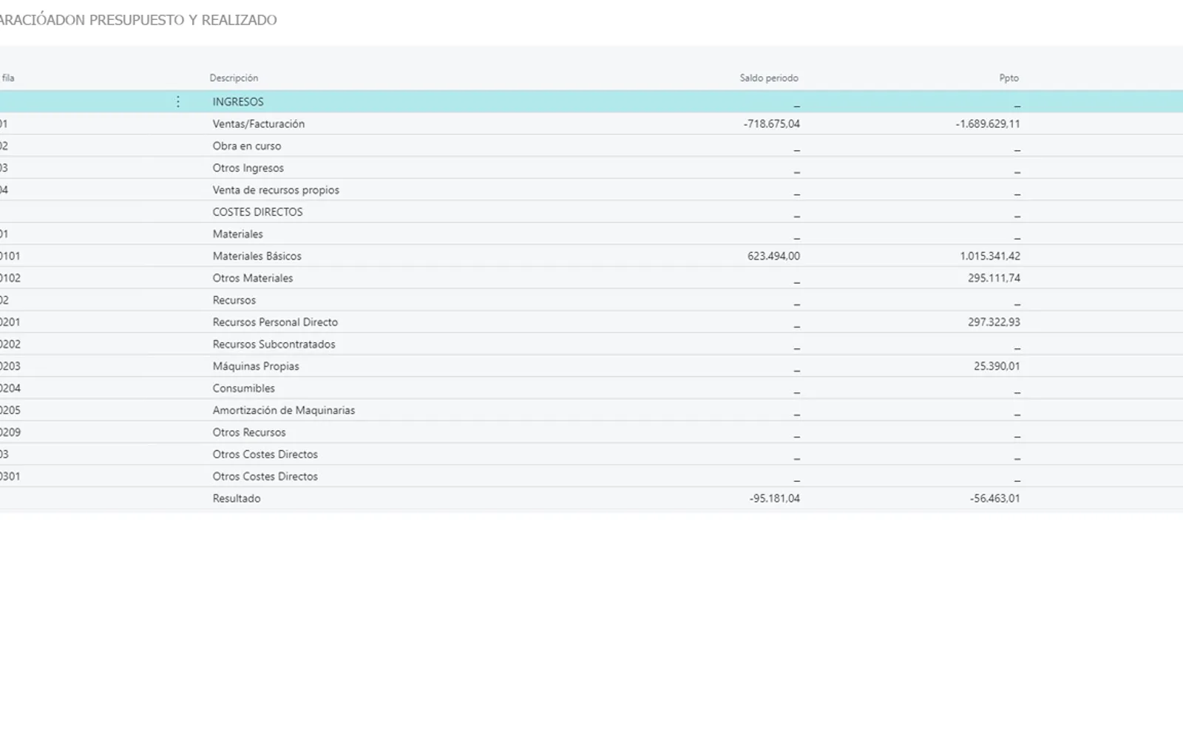Open the -56.463,01 budget result value
The width and height of the screenshot is (1183, 739).
(x=995, y=499)
